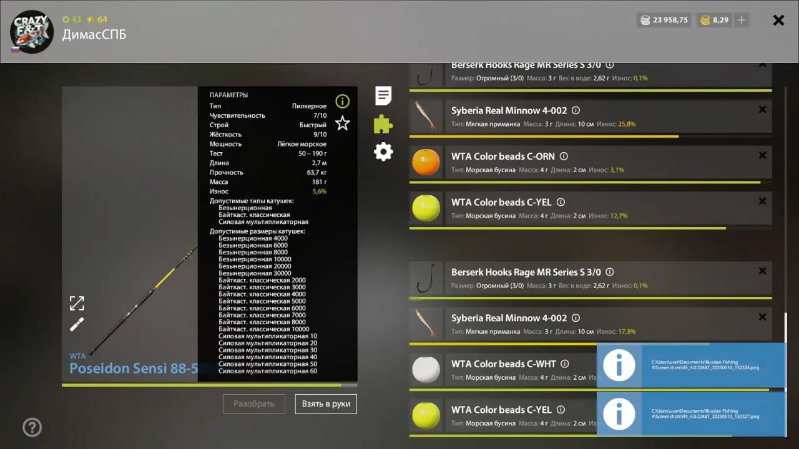Click the reel entry Безынерционная 30000
This screenshot has height=449, width=799.
coord(255,273)
